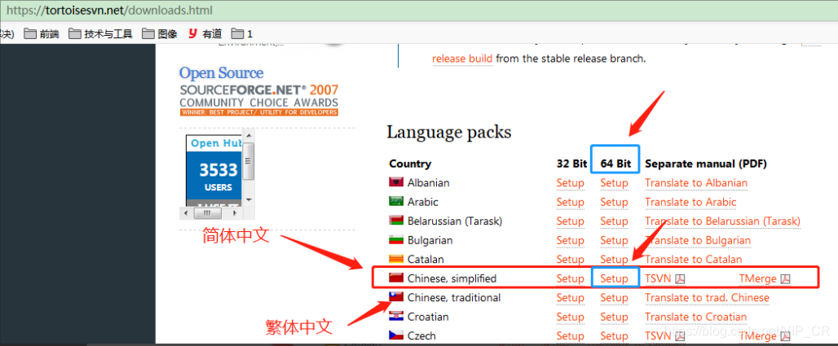The width and height of the screenshot is (838, 346).
Task: Download Albanian 64 Bit Setup
Action: [x=614, y=182]
